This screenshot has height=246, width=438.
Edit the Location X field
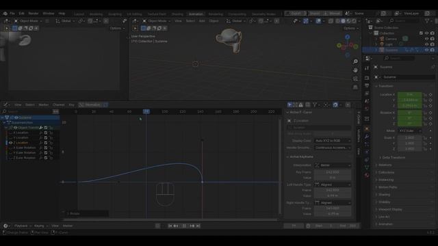[x=409, y=94]
